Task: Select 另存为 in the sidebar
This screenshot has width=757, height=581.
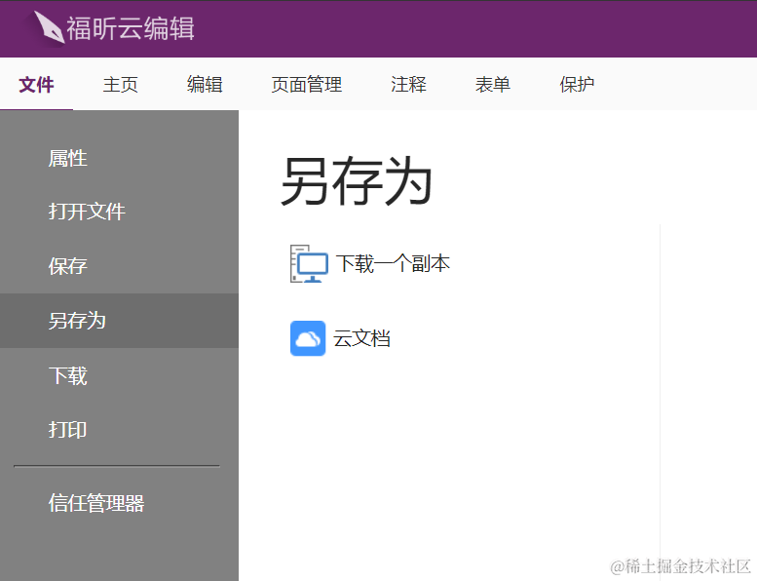Action: [x=119, y=321]
